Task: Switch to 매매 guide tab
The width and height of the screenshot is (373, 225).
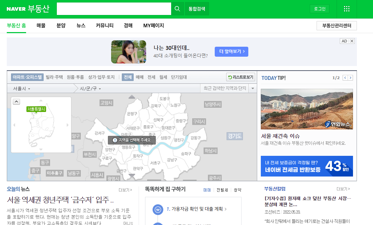Action: coord(207,190)
